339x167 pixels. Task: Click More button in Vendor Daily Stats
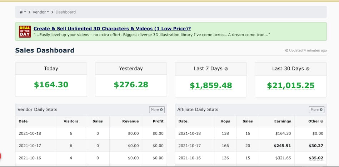click(157, 110)
